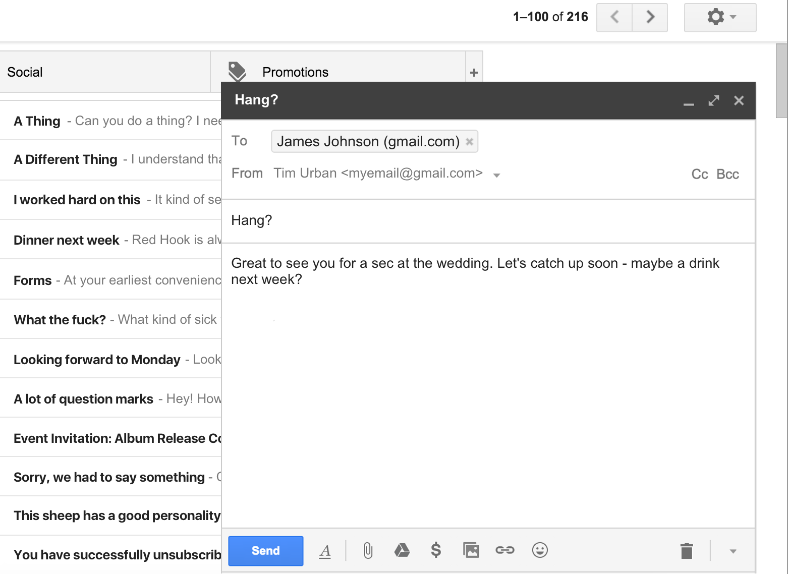Add a new inbox tab with plus
The width and height of the screenshot is (788, 574).
(474, 73)
